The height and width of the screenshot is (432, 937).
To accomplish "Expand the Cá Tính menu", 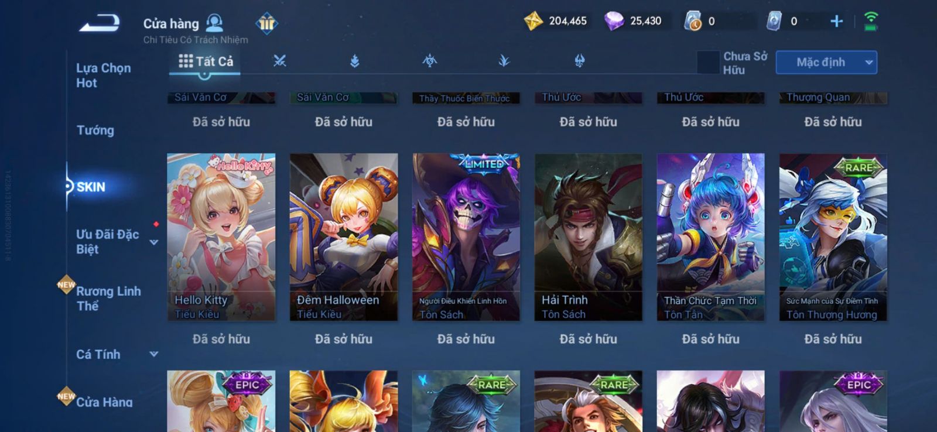I will [154, 354].
